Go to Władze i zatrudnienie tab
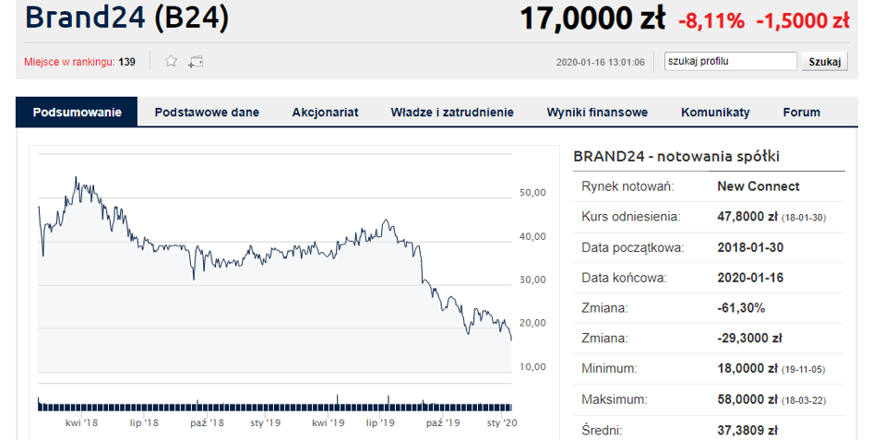The image size is (872, 440). pos(452,113)
